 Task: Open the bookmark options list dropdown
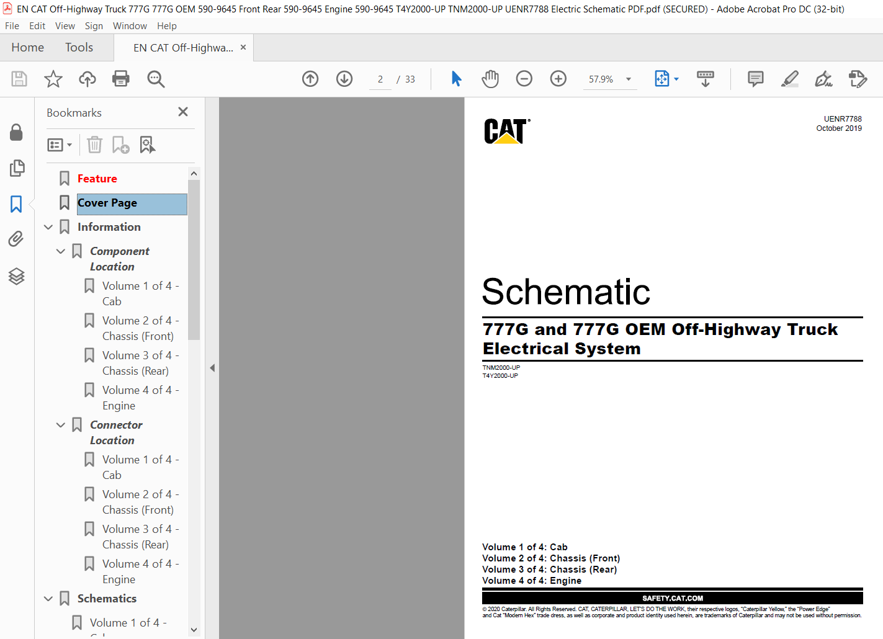pyautogui.click(x=60, y=145)
